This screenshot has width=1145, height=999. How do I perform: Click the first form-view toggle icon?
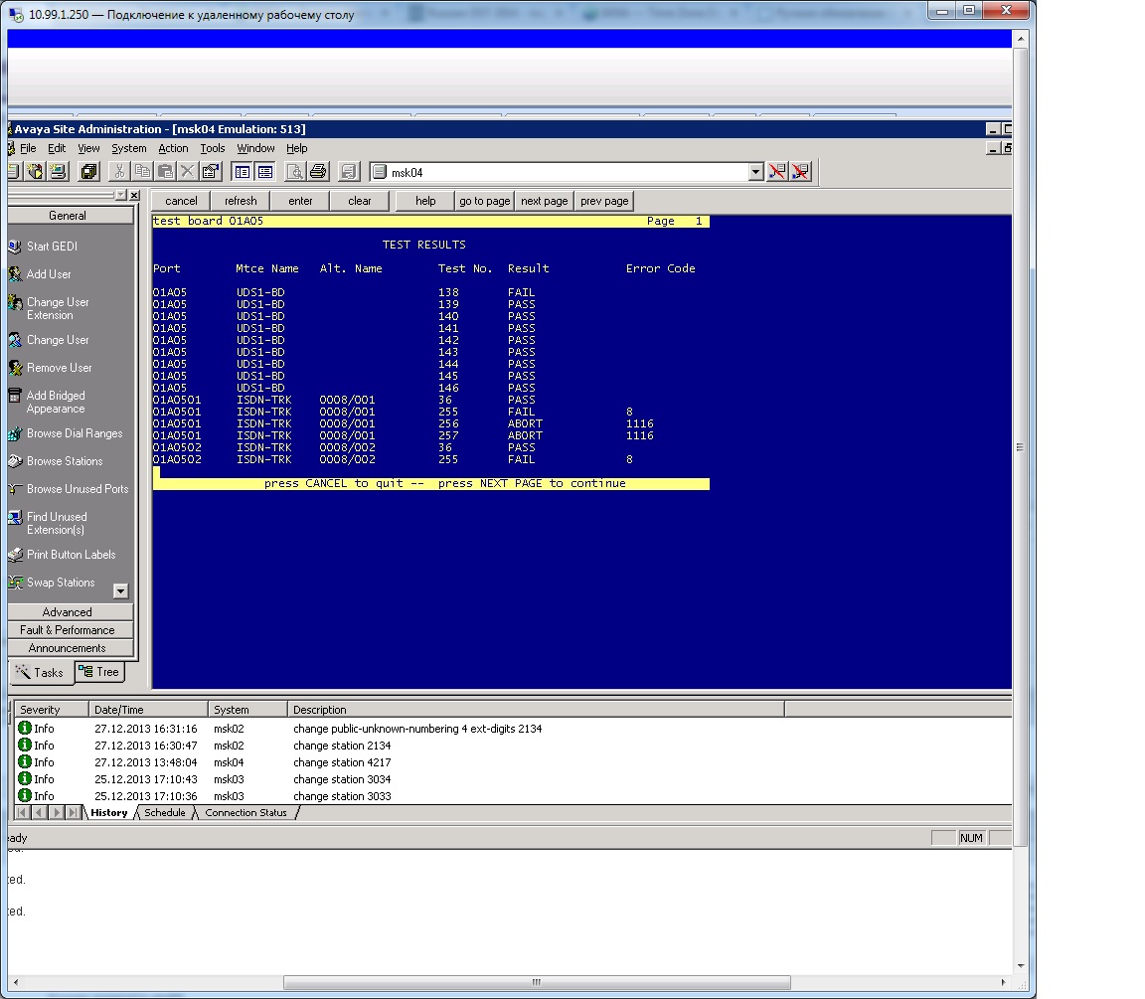click(x=242, y=172)
